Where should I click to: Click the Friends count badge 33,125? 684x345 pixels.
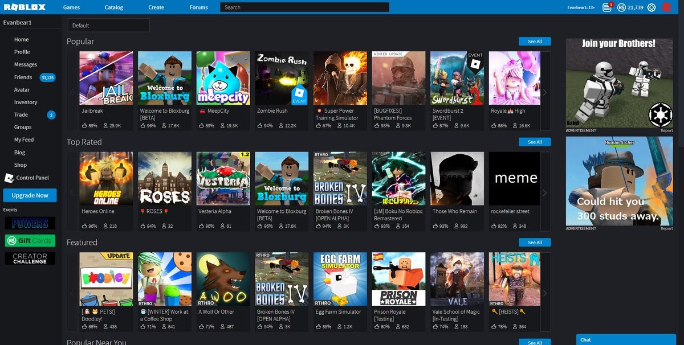point(47,77)
